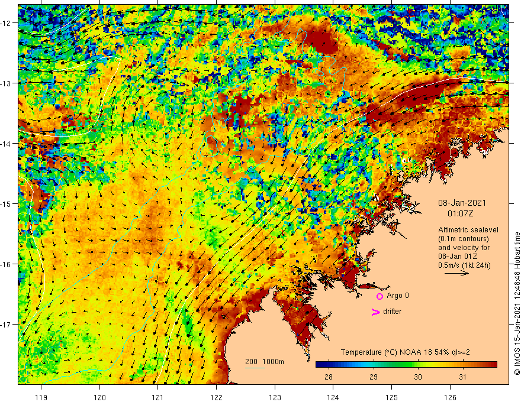This screenshot has height=402, width=521.
Task: Click latitude axis label -15
Action: [6, 203]
